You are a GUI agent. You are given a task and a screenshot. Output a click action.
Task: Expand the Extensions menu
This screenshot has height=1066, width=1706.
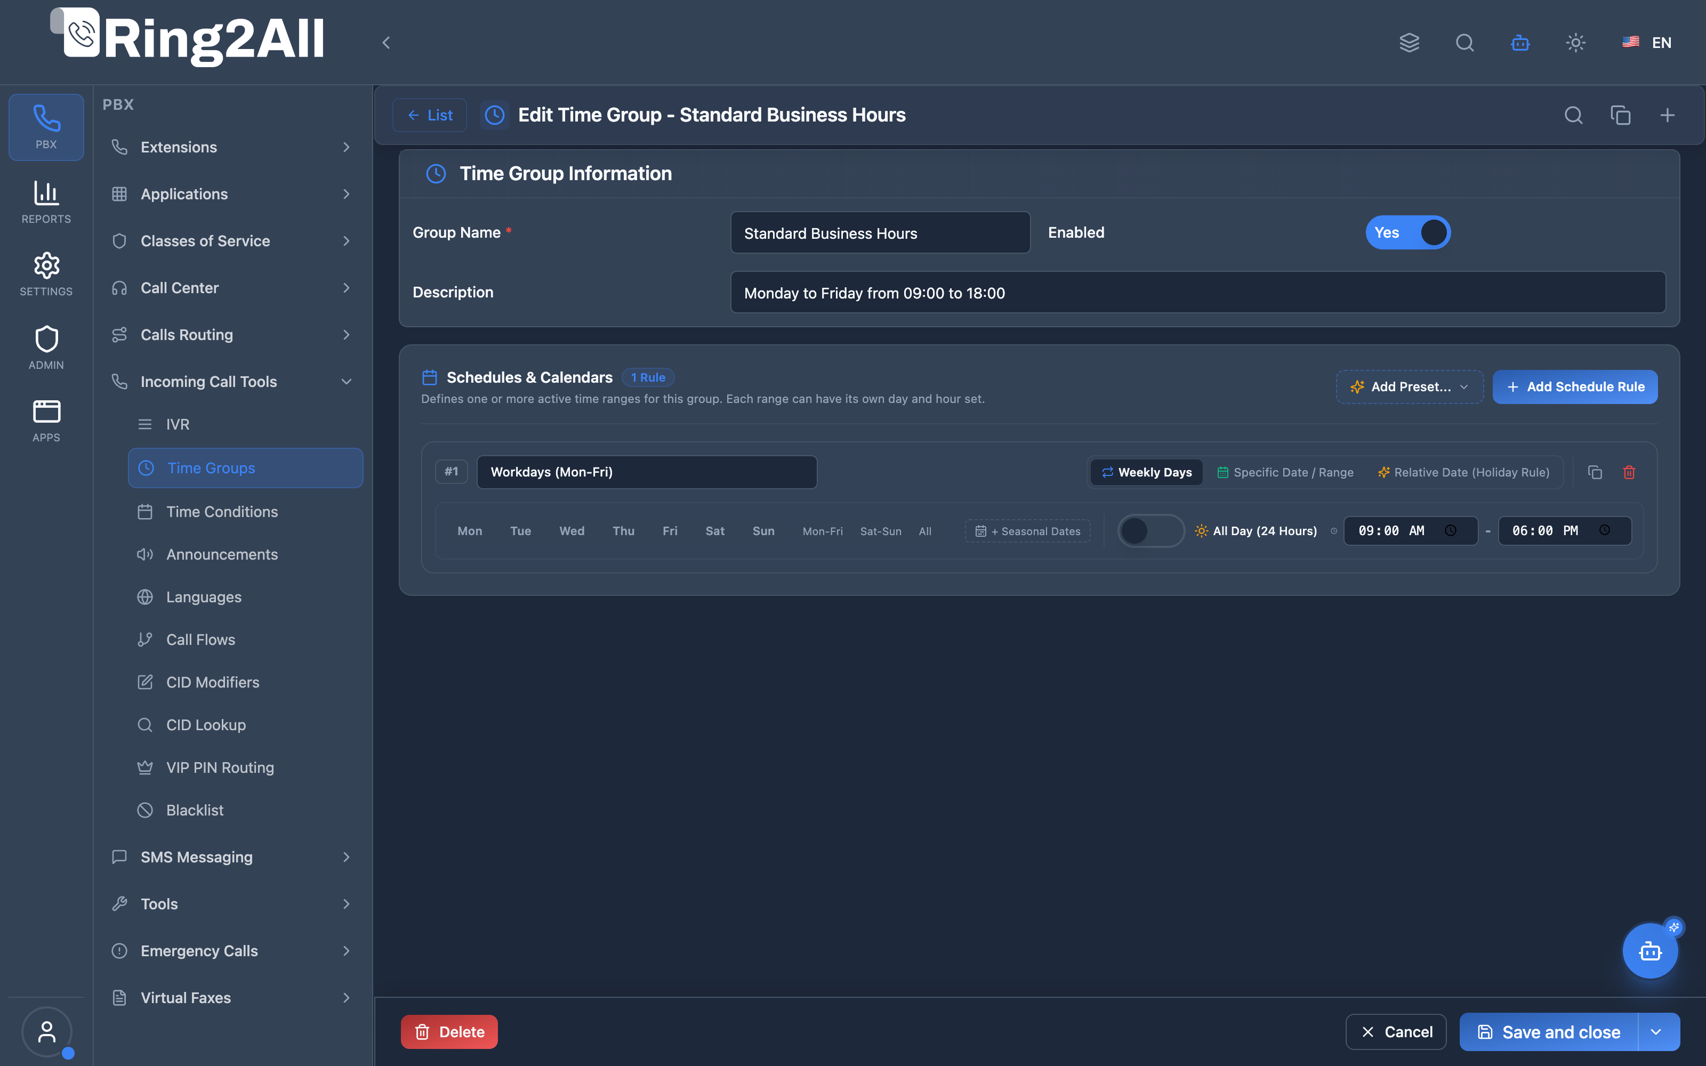point(231,147)
